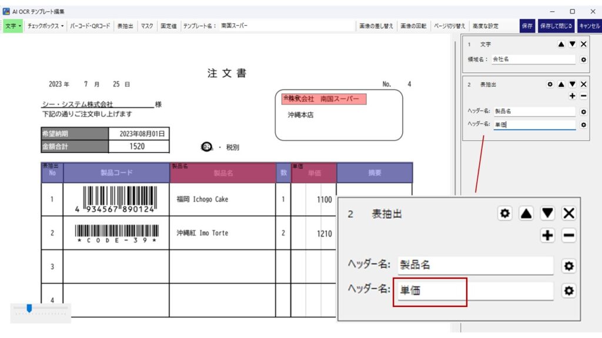Click the AI OCR app icon in title bar
This screenshot has height=338, width=602.
click(6, 12)
